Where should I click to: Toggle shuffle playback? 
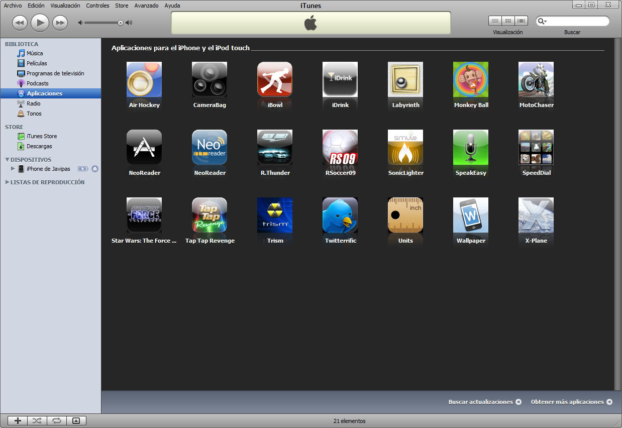(x=37, y=421)
